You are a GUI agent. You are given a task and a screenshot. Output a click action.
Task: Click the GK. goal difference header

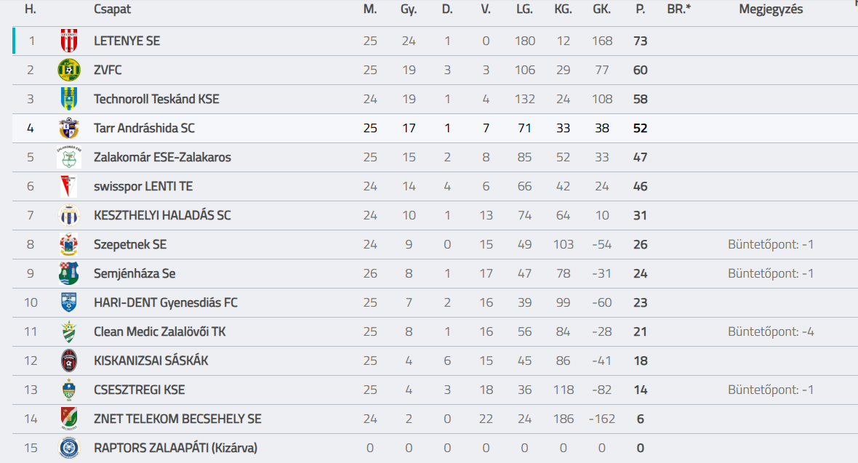[x=602, y=9]
